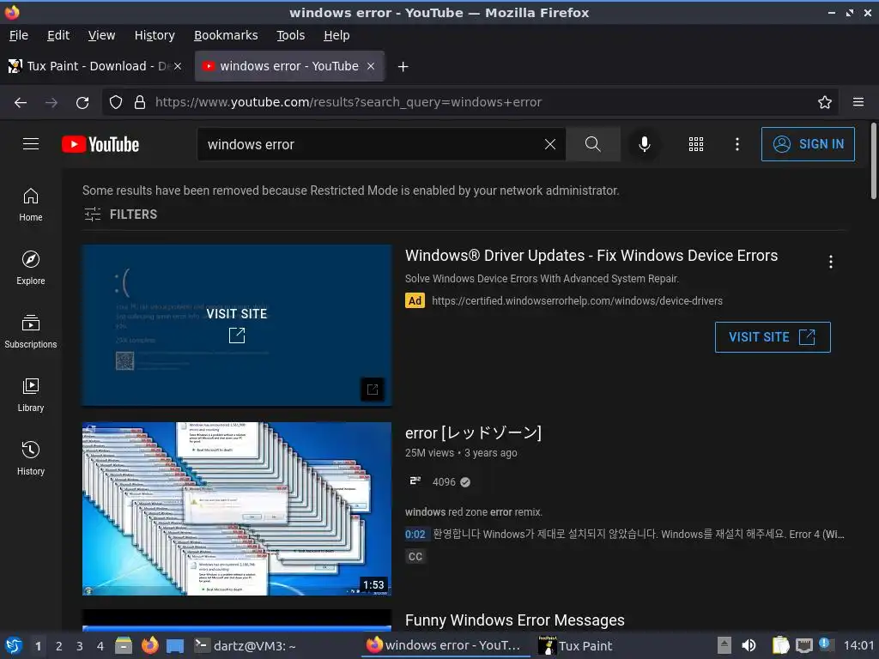Click the SIGN IN button

(x=808, y=144)
